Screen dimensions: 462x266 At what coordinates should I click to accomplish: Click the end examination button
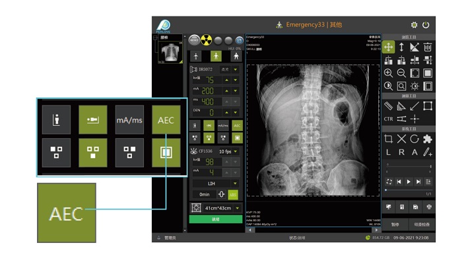pyautogui.click(x=421, y=224)
